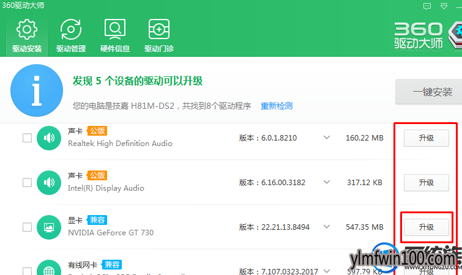
Task: Upgrade the Realtek High Definition Audio driver
Action: click(x=426, y=138)
